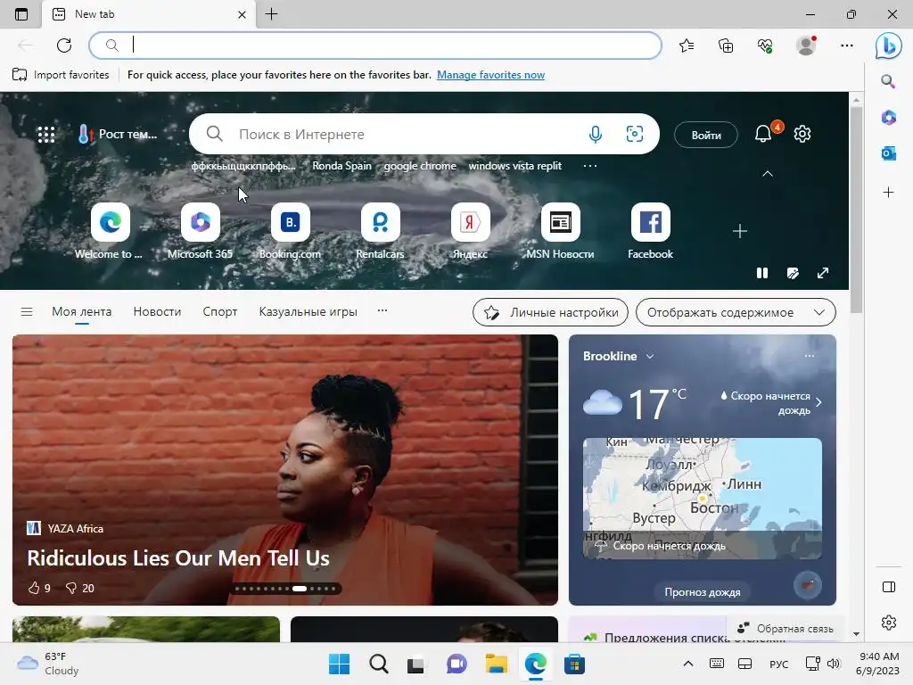The image size is (913, 685).
Task: Switch to the Спорт tab
Action: (220, 311)
